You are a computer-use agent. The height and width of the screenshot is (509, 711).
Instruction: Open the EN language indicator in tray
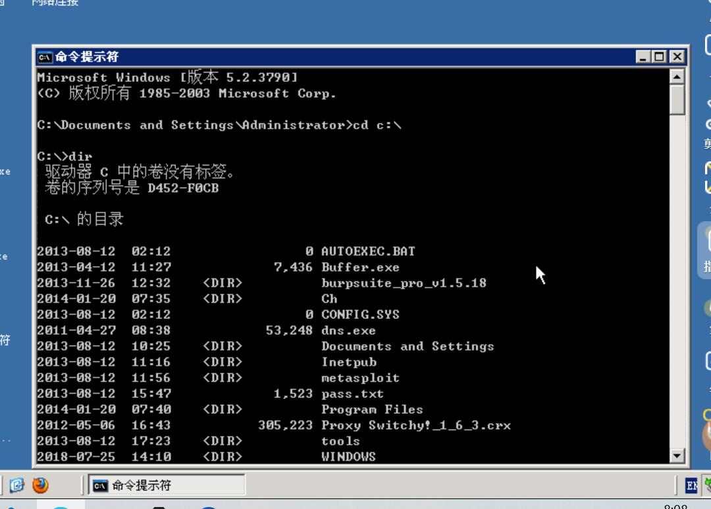pyautogui.click(x=691, y=486)
